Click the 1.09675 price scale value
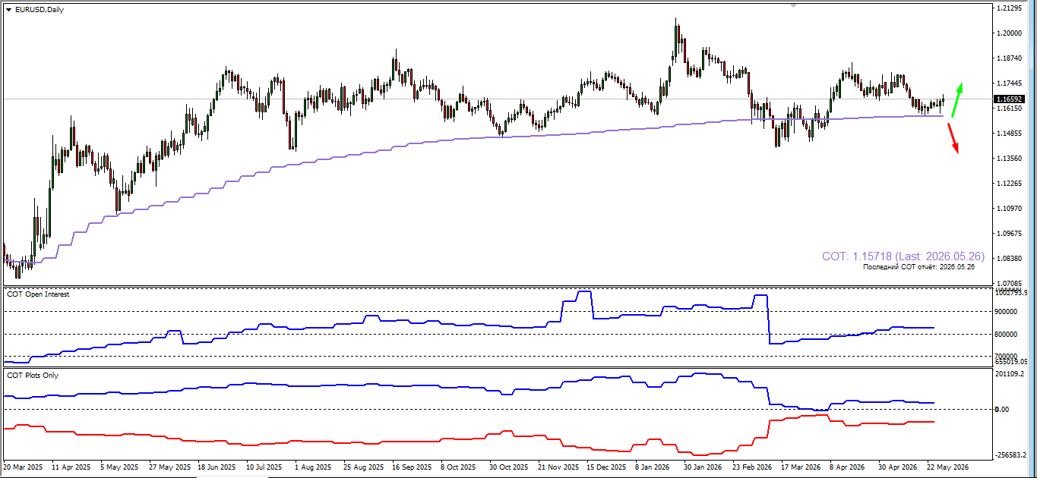Viewport: 1037px width, 478px height. pyautogui.click(x=1008, y=234)
